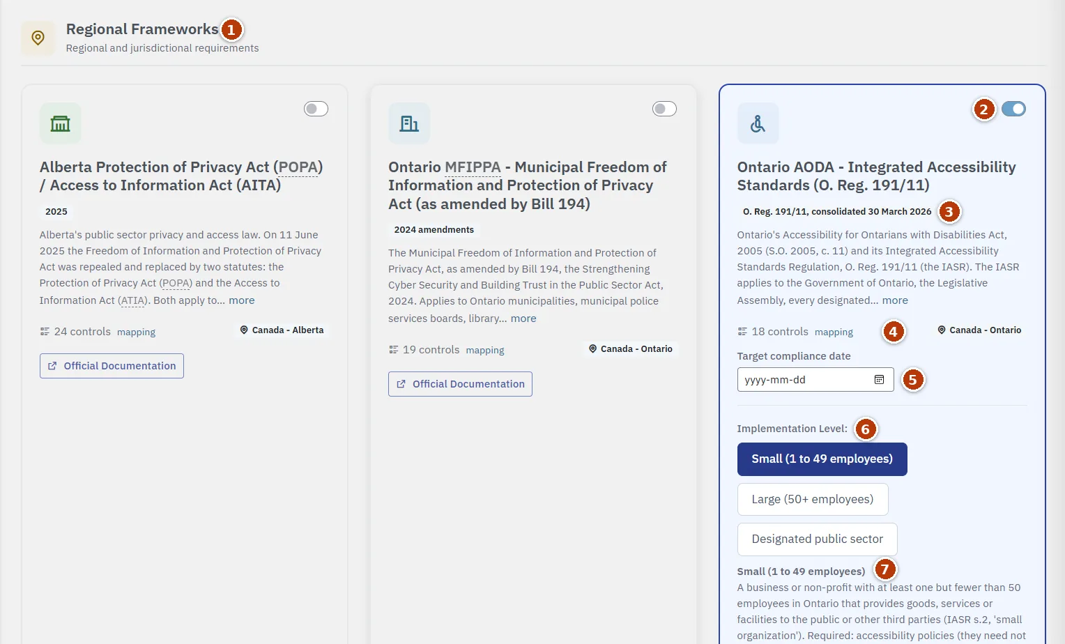Screen dimensions: 1065x644
Task: Click the controls list icon beside 19 controls
Action: [x=393, y=350]
